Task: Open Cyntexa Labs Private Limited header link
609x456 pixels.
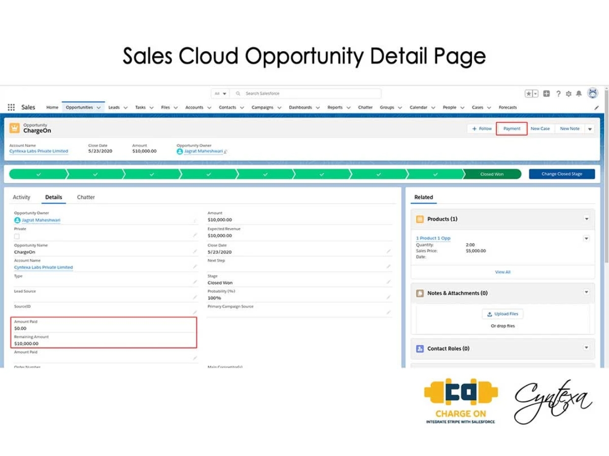Action: coord(39,151)
